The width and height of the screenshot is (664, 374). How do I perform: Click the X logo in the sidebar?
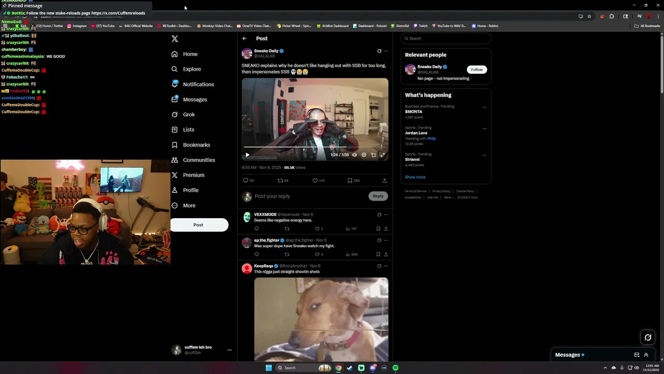175,39
